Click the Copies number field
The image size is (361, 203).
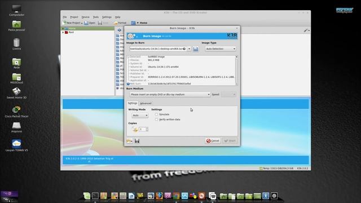[142, 129]
